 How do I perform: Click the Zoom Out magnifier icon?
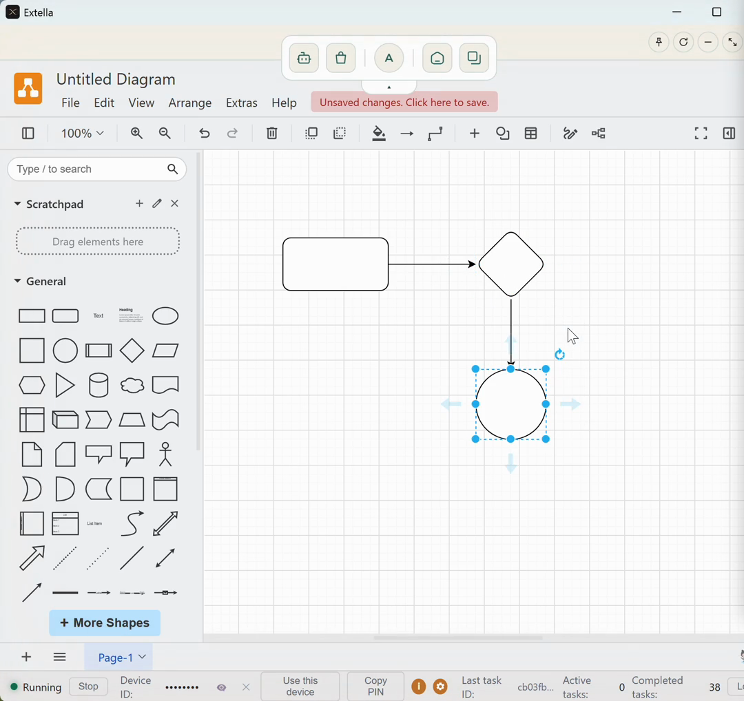point(165,134)
